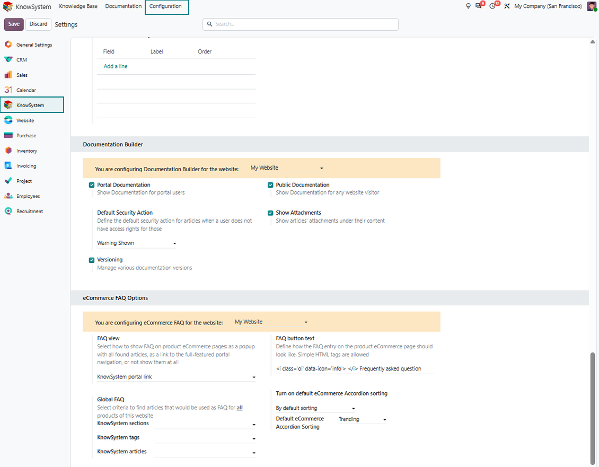Click the Save button
The height and width of the screenshot is (467, 599).
14,24
